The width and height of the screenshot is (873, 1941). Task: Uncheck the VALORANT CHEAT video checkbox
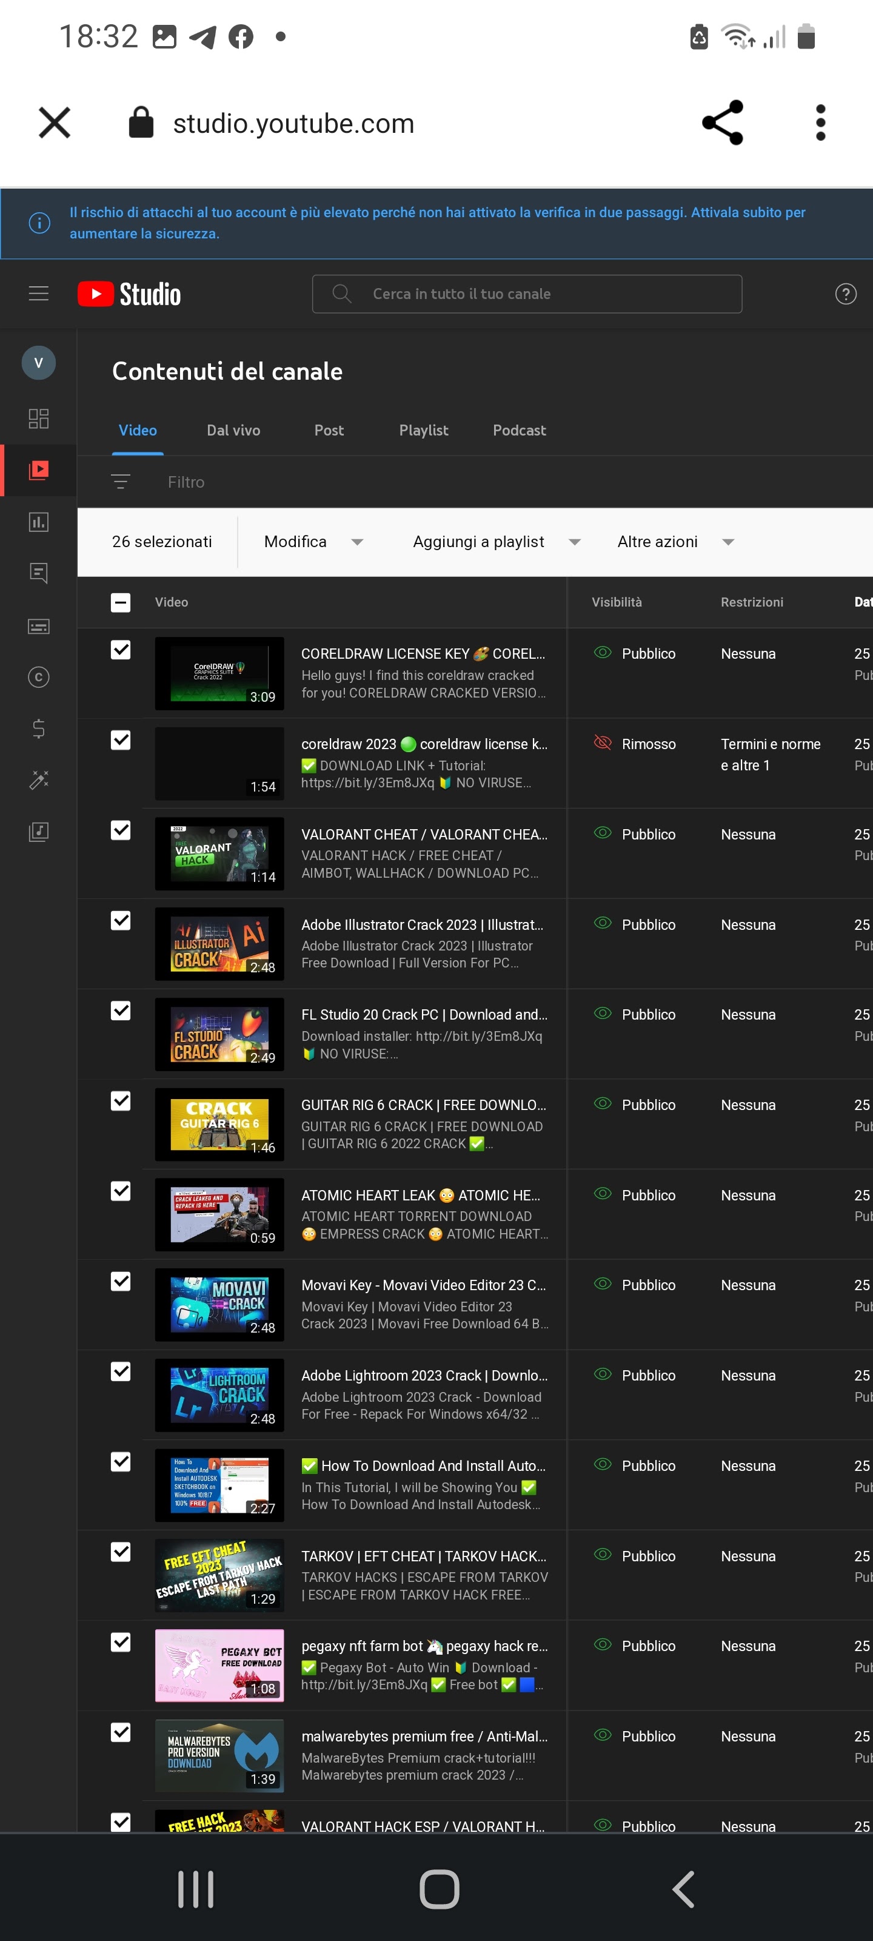[121, 830]
